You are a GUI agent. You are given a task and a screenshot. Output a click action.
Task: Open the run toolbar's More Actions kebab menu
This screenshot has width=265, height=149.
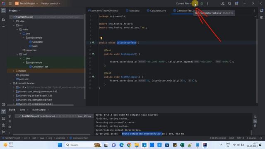coord(208,3)
